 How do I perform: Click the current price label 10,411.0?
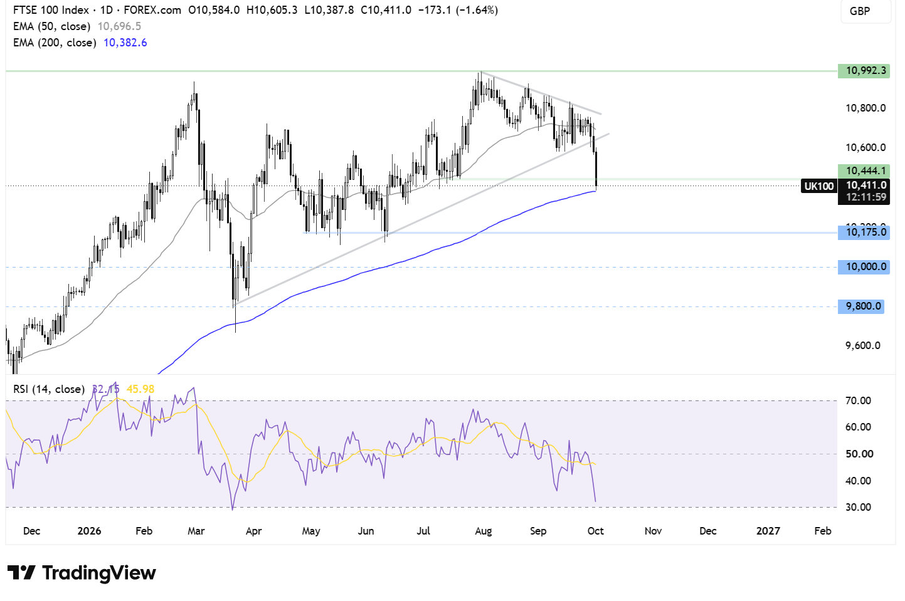(865, 185)
